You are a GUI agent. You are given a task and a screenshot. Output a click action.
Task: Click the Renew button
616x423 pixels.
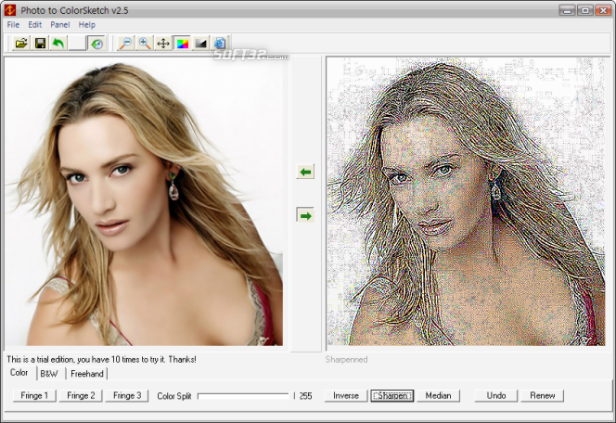pyautogui.click(x=543, y=395)
